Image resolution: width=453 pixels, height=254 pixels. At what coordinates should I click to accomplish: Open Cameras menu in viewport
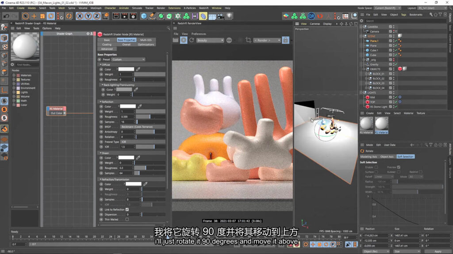pos(315,24)
